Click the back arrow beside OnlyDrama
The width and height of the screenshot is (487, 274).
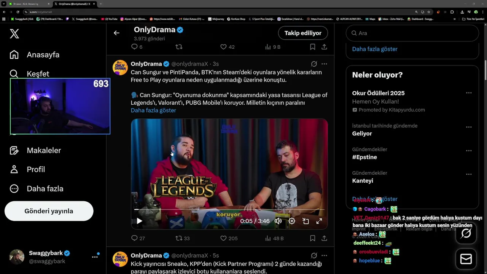[x=116, y=33]
